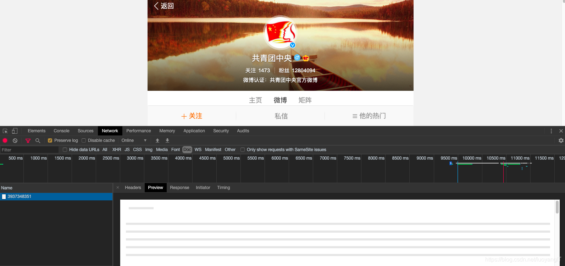The width and height of the screenshot is (565, 266).
Task: Open the 共青团中央 profile avatar
Action: [x=280, y=33]
